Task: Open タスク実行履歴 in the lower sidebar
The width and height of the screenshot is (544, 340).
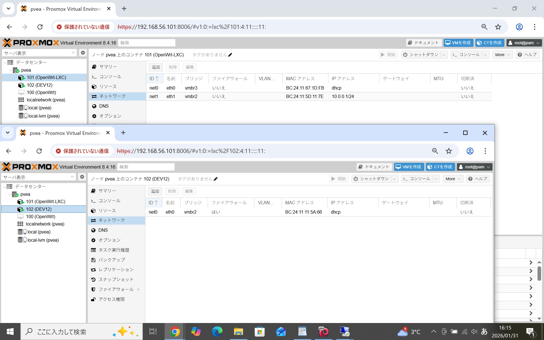Action: tap(114, 250)
